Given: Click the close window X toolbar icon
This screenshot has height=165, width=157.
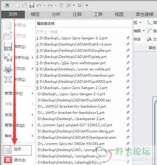Looking at the screenshot, I should pyautogui.click(x=80, y=5).
